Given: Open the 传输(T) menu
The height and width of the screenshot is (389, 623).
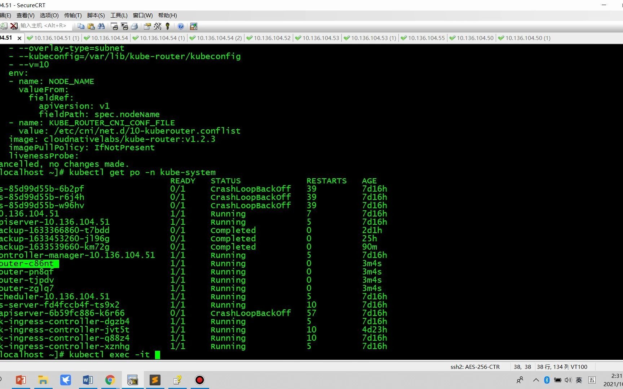Looking at the screenshot, I should (x=73, y=15).
